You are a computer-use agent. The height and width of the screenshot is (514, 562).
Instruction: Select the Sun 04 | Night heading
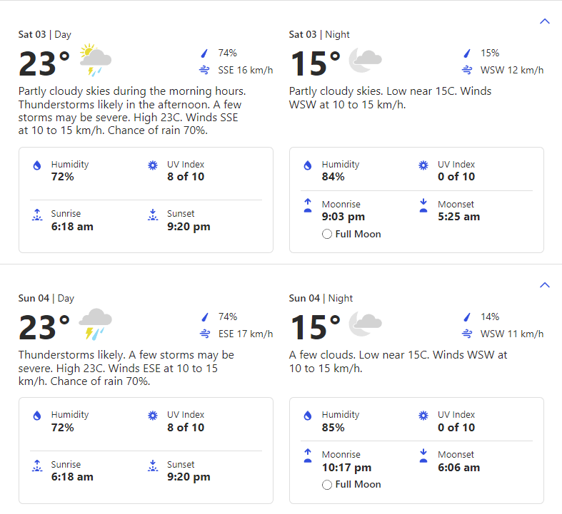pos(321,298)
